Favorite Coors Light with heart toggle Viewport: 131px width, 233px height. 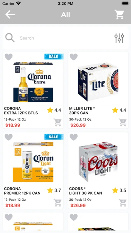point(74,137)
